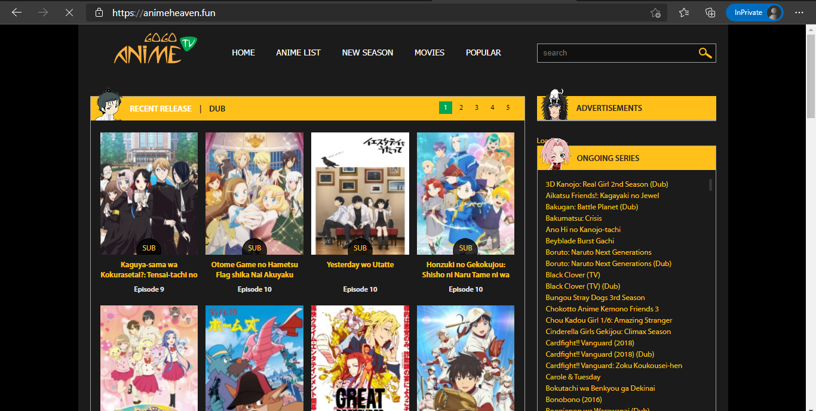Open POPULAR menu
The height and width of the screenshot is (411, 816).
(x=483, y=52)
